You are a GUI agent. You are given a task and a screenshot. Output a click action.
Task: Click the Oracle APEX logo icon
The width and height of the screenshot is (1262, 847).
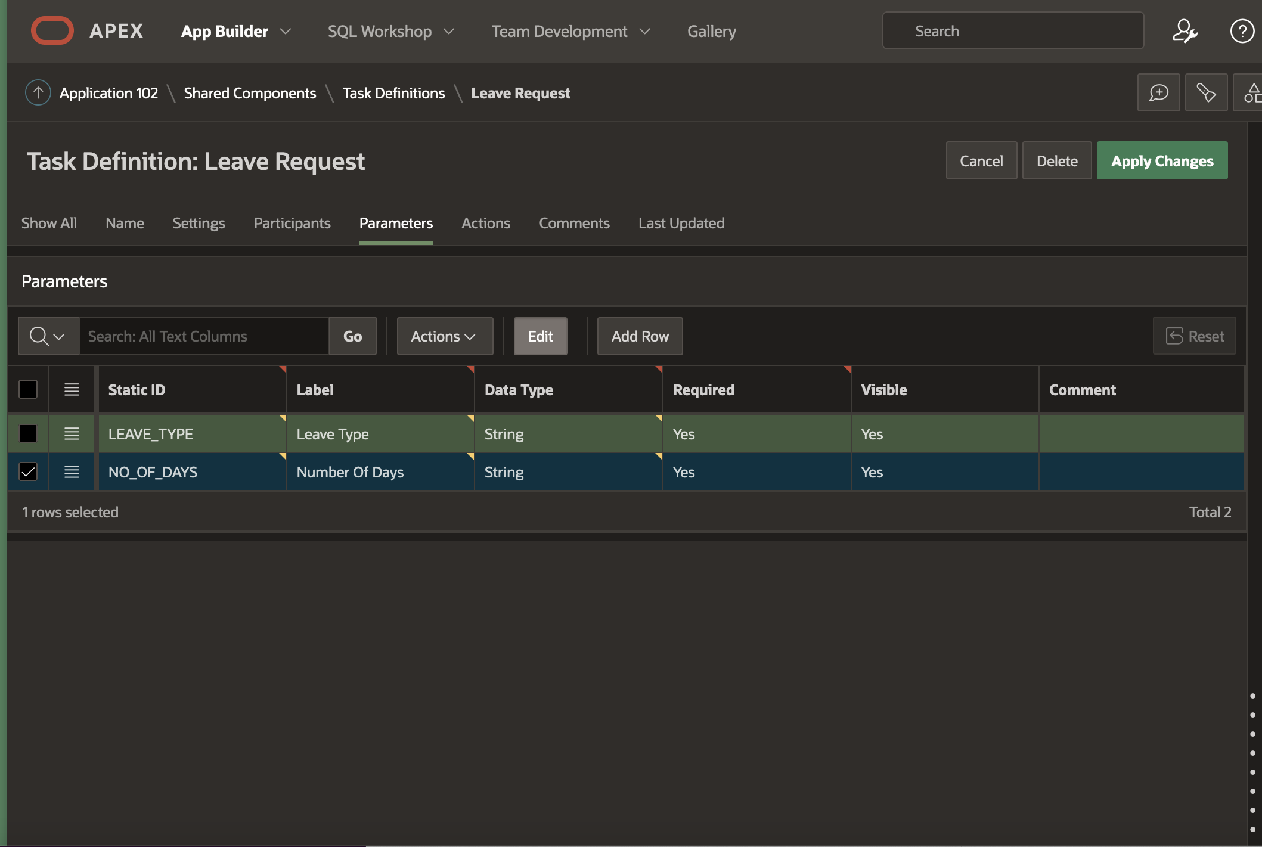(52, 31)
